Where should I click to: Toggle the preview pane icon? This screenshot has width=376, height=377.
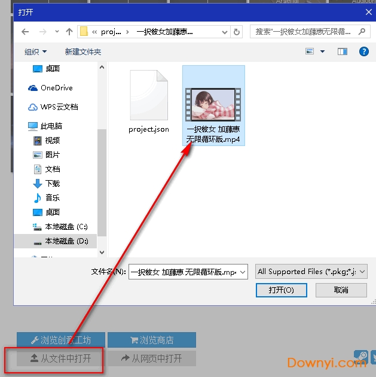pyautogui.click(x=343, y=52)
